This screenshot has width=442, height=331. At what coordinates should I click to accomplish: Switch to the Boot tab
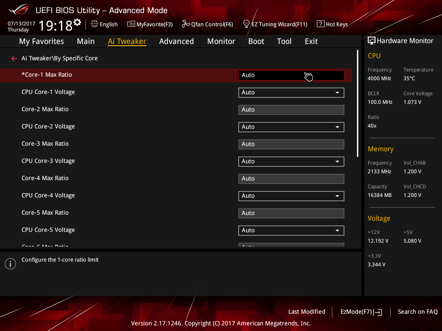[x=256, y=41]
